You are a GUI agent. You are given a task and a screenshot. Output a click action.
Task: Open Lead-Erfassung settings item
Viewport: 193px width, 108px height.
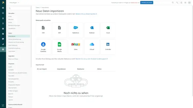point(13,45)
